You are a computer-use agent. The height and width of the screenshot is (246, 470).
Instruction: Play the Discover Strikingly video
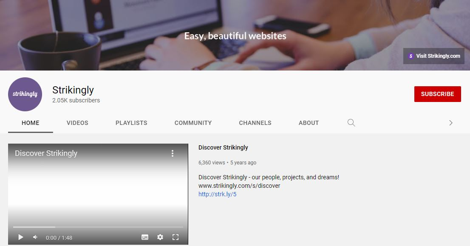coord(20,237)
